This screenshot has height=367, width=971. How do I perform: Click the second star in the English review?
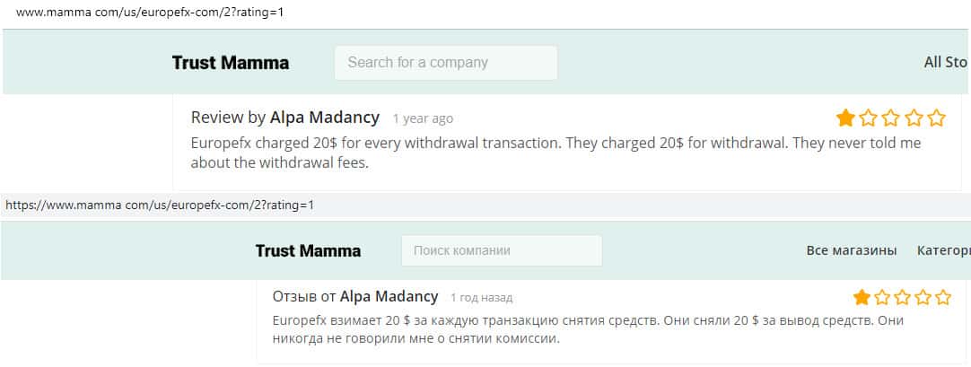click(868, 118)
